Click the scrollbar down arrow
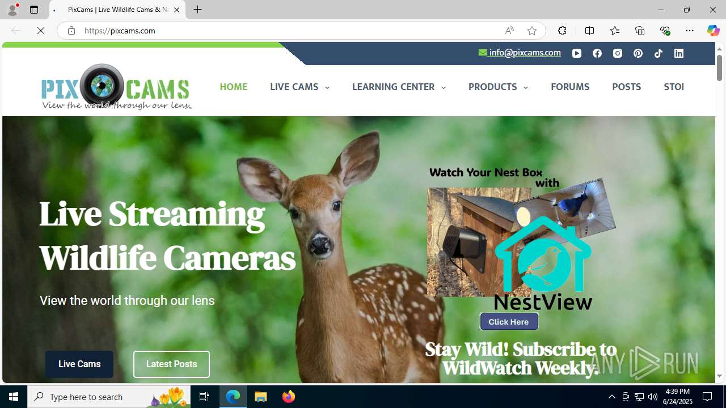Viewport: 726px width, 408px height. (x=719, y=376)
